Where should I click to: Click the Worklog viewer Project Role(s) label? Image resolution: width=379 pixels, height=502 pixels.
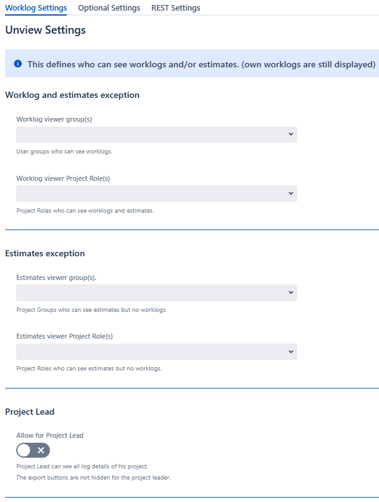(x=63, y=178)
